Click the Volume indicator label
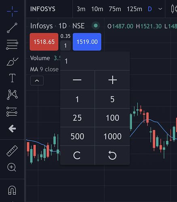Screen dimensions: 177x202 40,58
